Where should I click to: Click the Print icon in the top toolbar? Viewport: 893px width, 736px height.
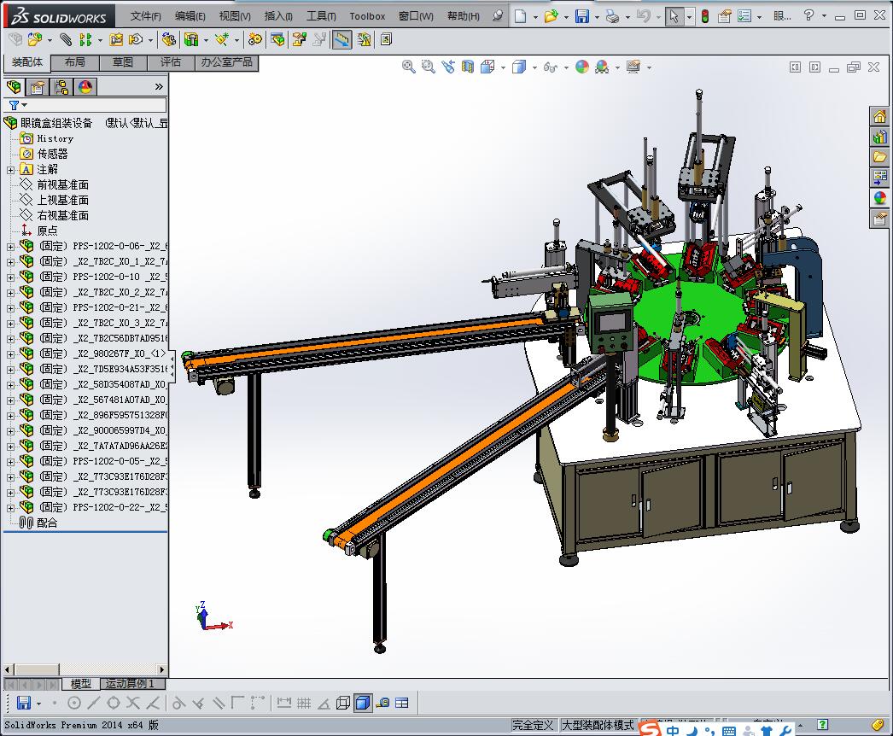612,16
